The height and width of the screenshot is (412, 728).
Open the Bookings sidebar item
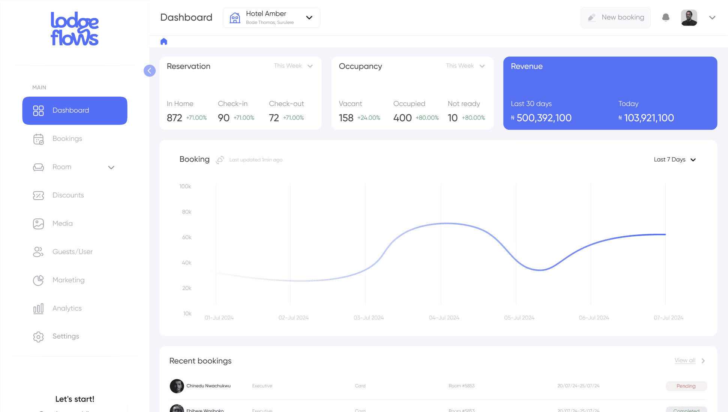pyautogui.click(x=67, y=139)
